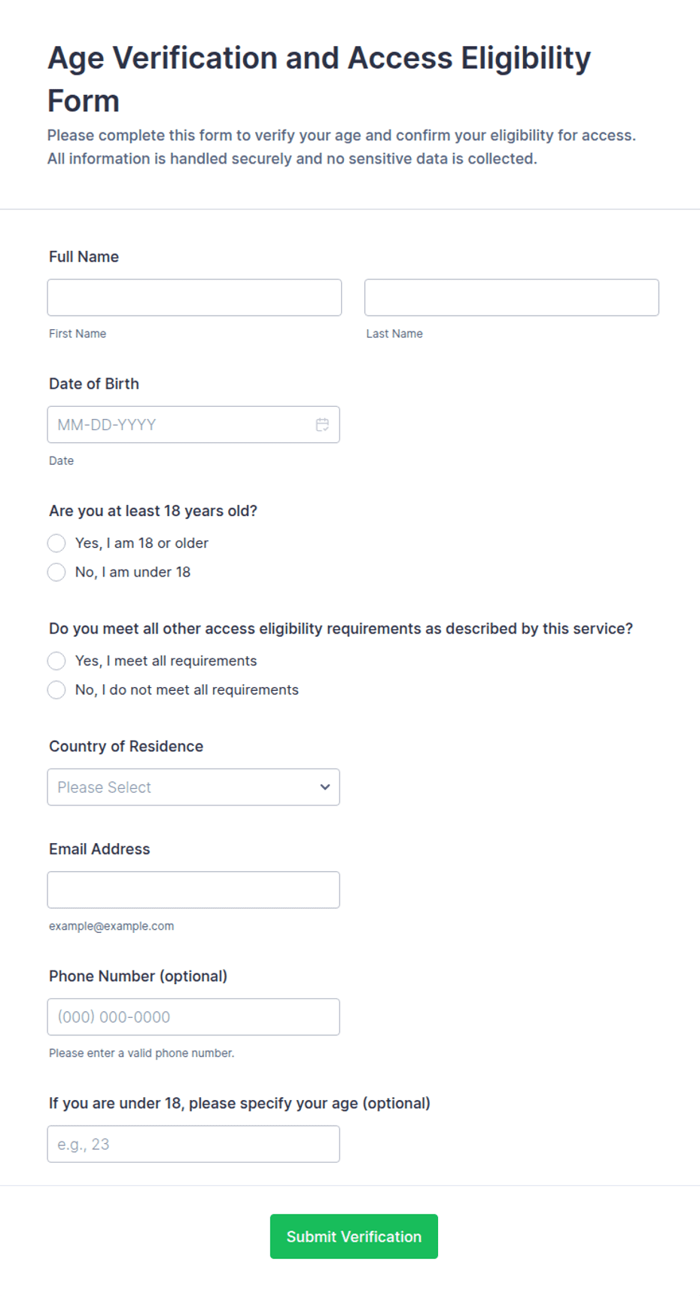Image resolution: width=700 pixels, height=1296 pixels.
Task: Click the Full Name label
Action: point(84,257)
